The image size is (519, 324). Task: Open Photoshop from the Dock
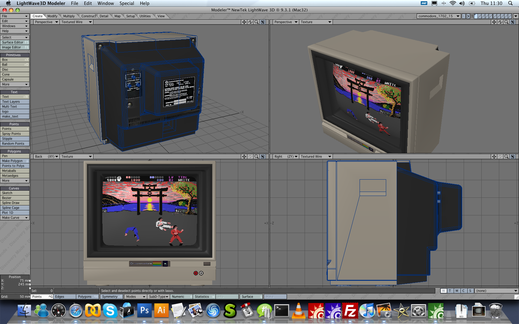tap(144, 310)
